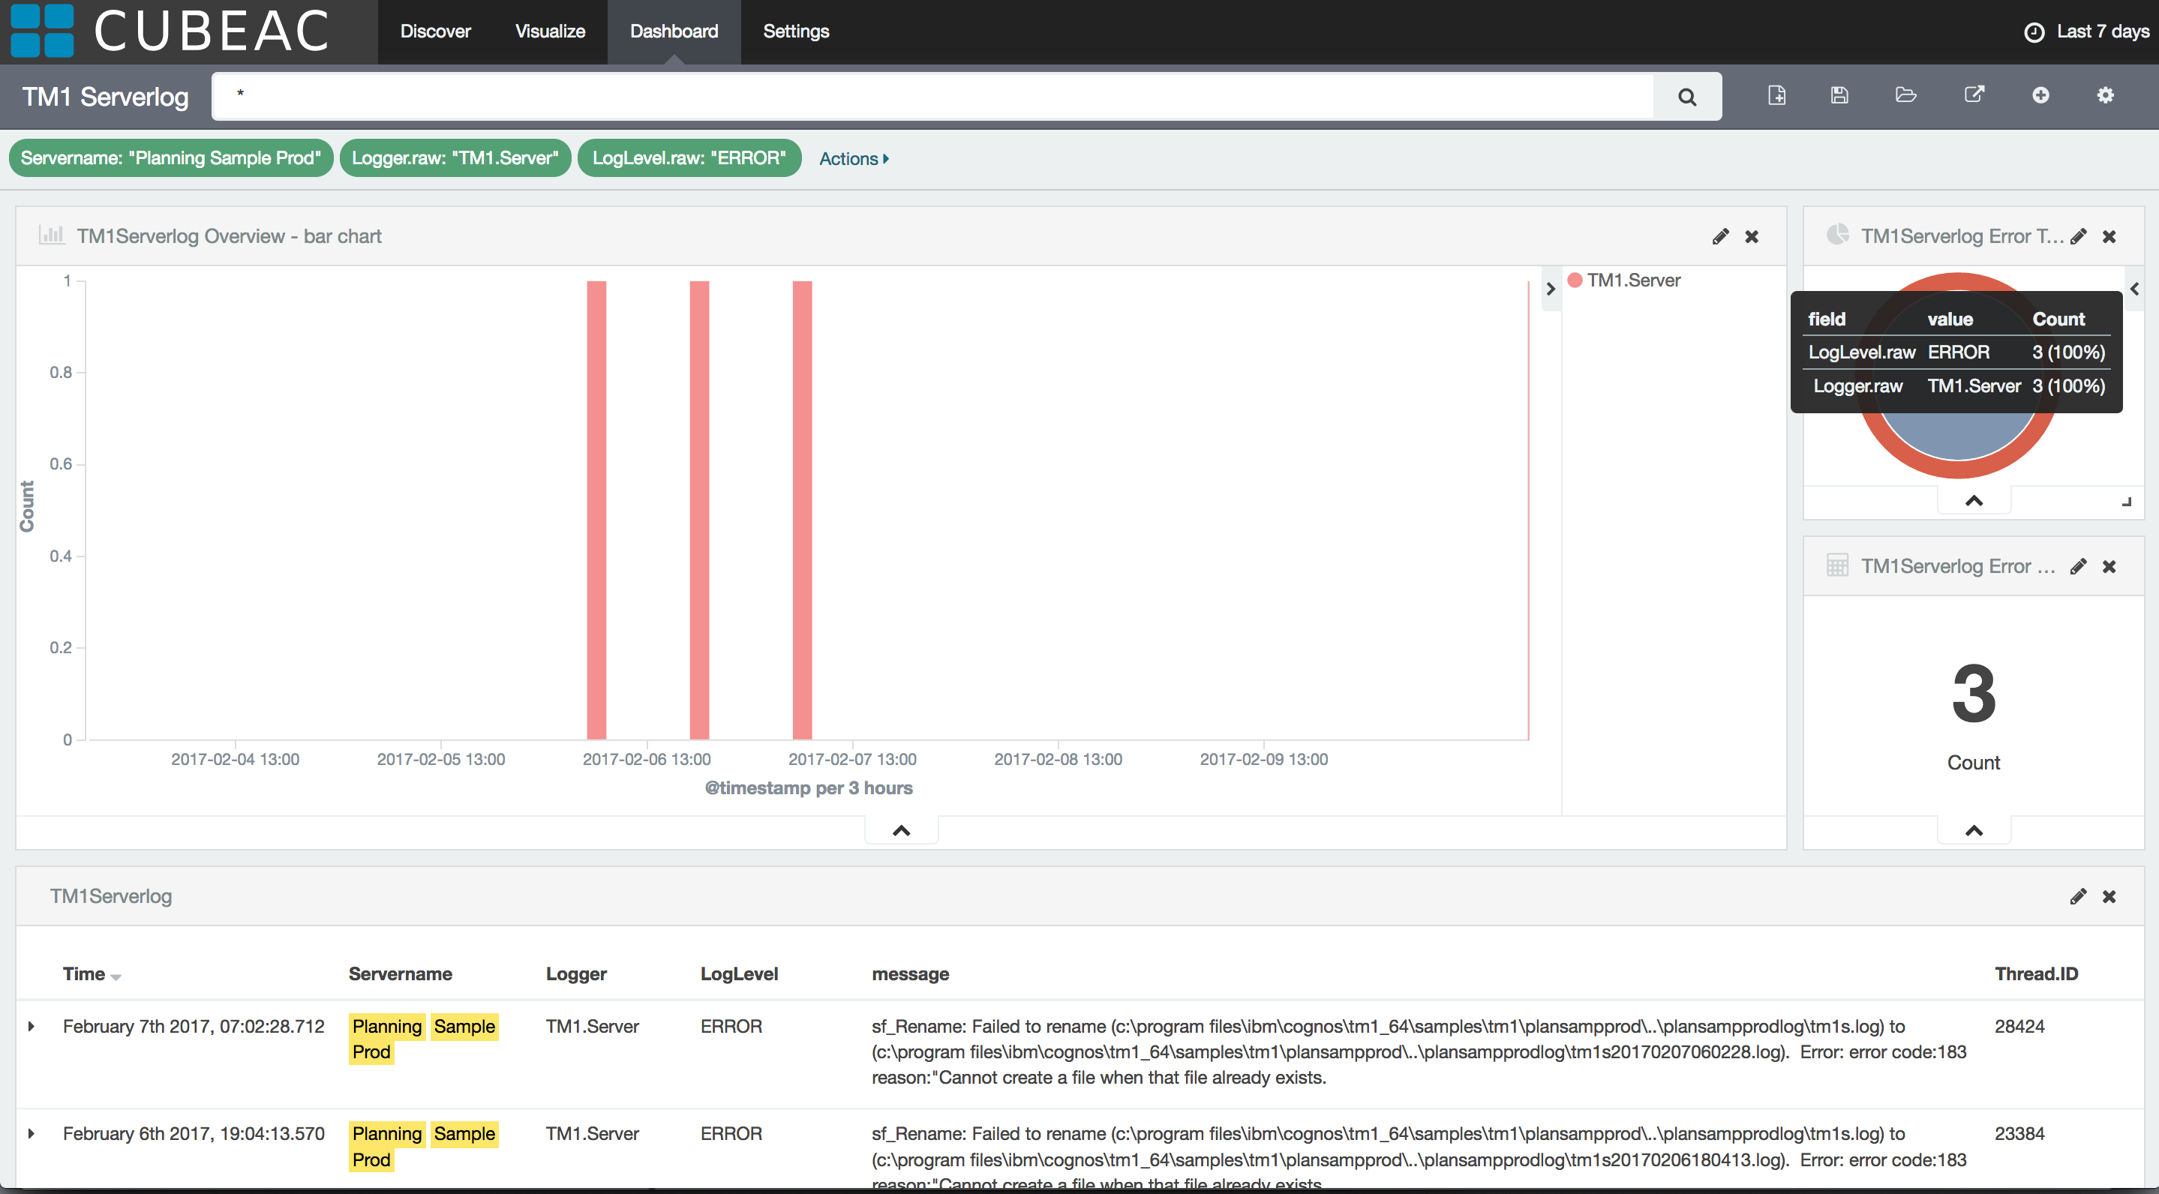Toggle the spy panel under the bar chart
Image resolution: width=2159 pixels, height=1194 pixels.
pyautogui.click(x=901, y=830)
